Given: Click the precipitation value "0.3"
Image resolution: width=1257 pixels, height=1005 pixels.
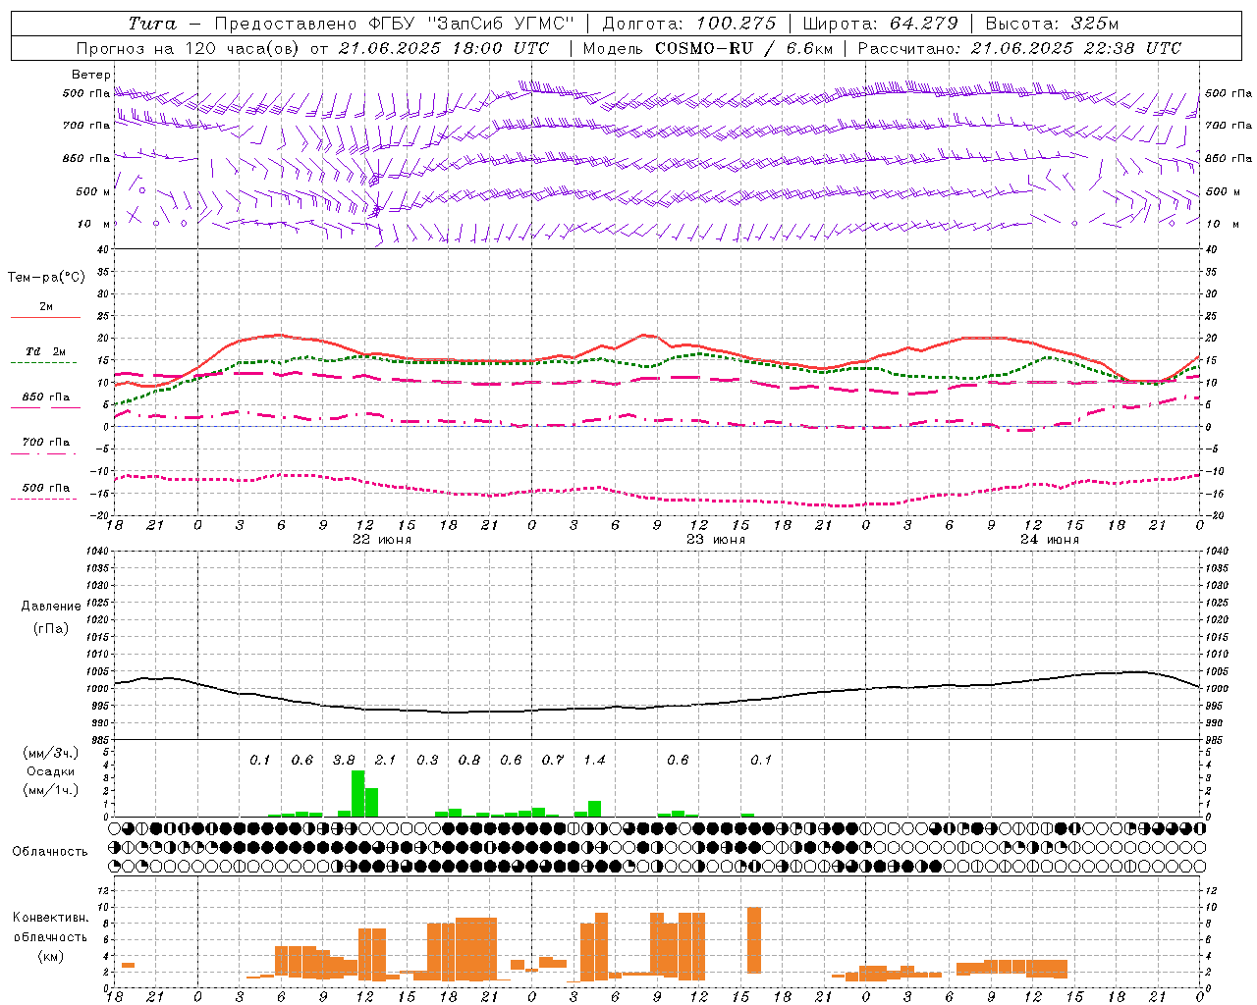Looking at the screenshot, I should point(427,760).
